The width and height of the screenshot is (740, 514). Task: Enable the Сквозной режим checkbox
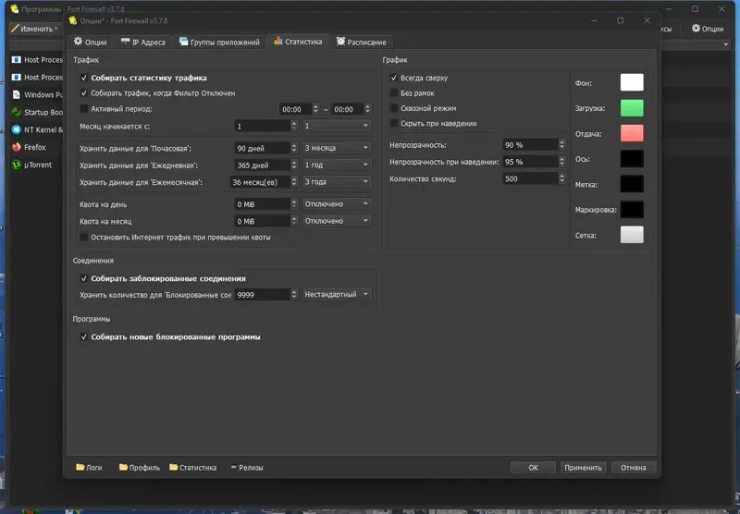pos(394,108)
